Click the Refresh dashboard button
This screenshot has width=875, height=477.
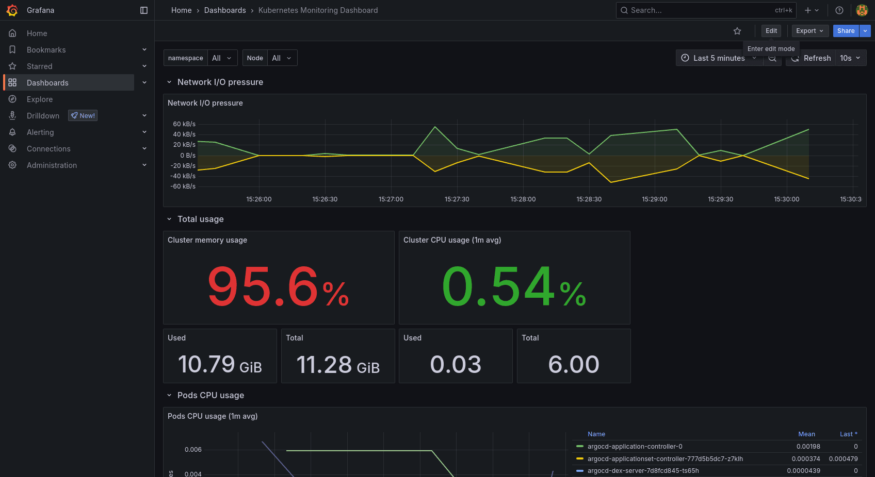(811, 58)
